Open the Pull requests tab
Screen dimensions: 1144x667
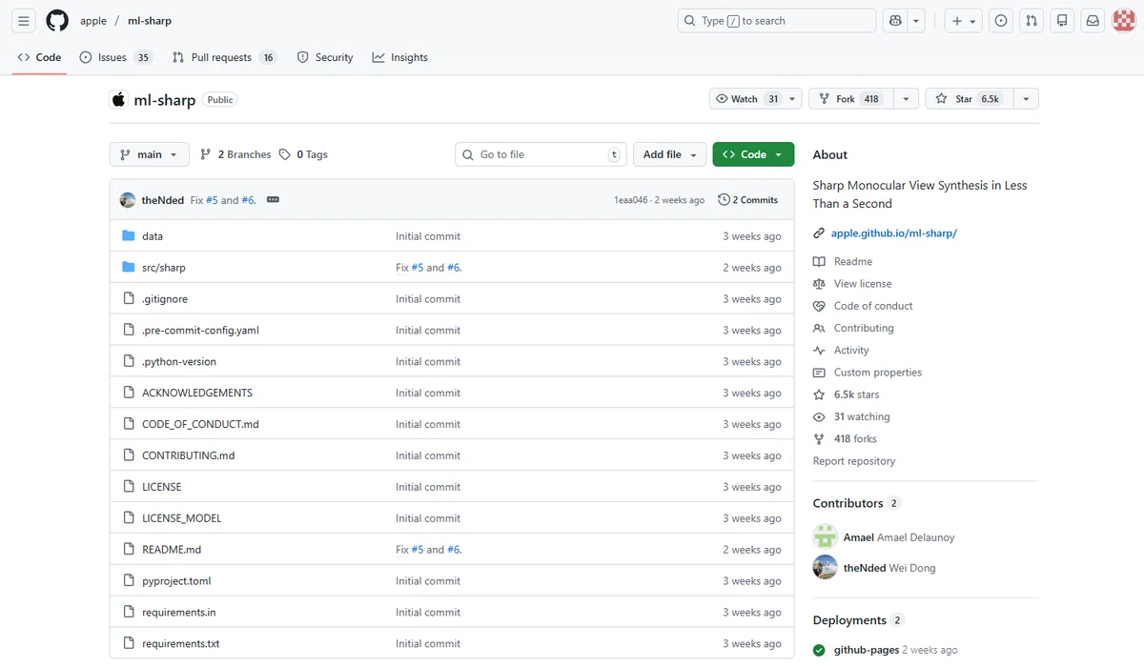[x=224, y=57]
